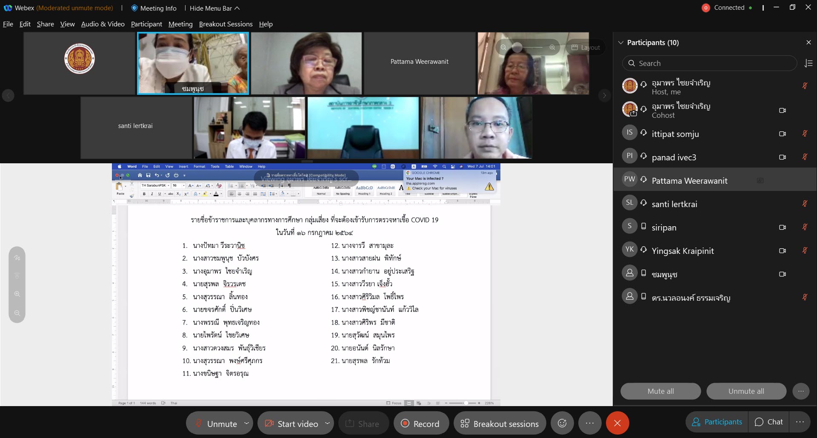Close the Participants panel

click(x=808, y=43)
